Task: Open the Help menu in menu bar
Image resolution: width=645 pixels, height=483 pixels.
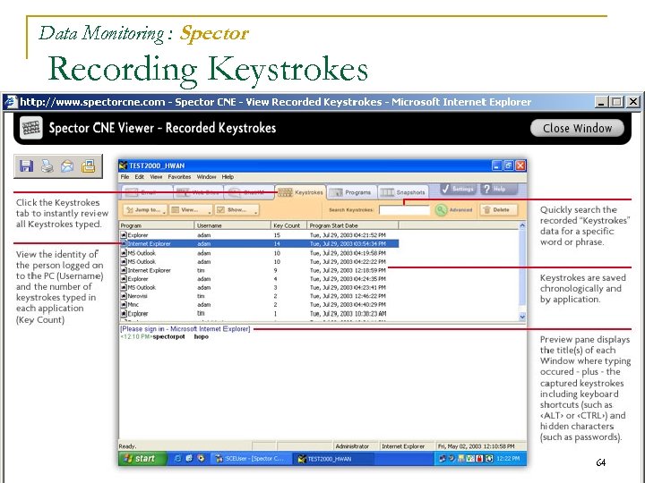Action: 228,177
